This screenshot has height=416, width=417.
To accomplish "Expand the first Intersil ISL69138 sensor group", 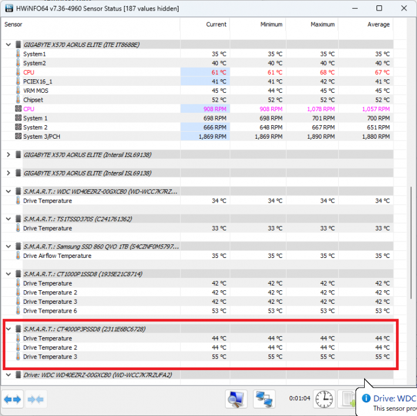I will [x=8, y=155].
